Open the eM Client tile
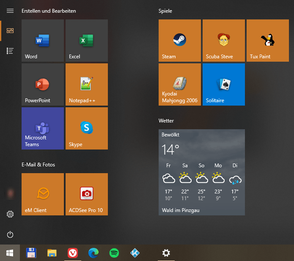The width and height of the screenshot is (294, 261). (x=43, y=194)
